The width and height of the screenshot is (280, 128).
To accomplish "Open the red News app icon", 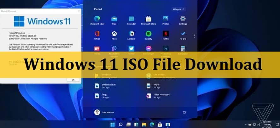I will (97, 48).
